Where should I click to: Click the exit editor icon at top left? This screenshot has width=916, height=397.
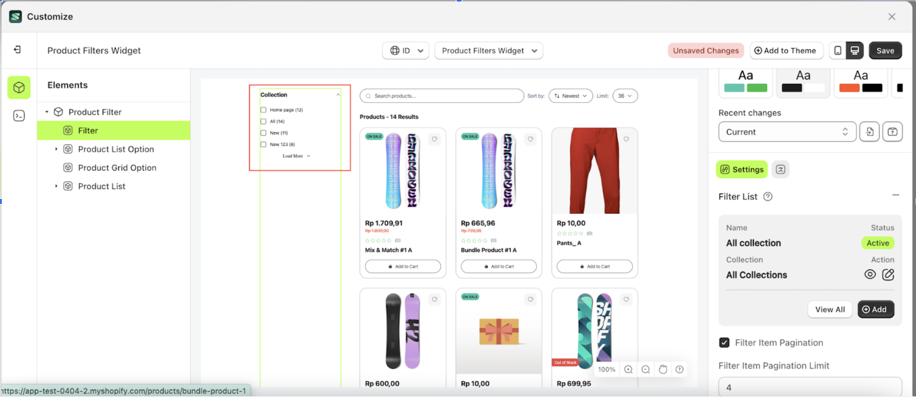tap(17, 50)
